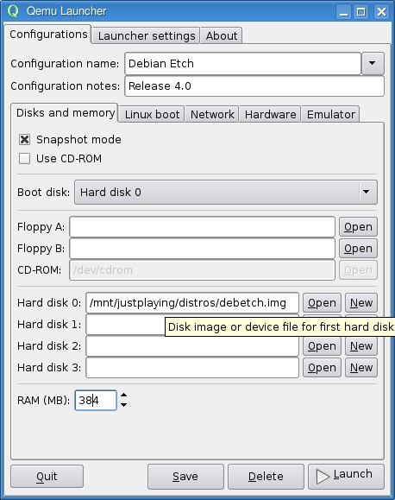This screenshot has height=500, width=395.
Task: Click the Hard disk 3 path field
Action: (x=192, y=368)
